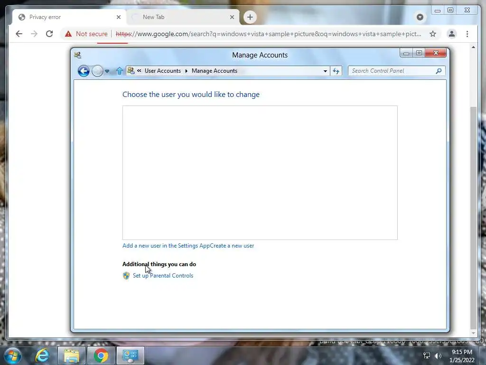
Task: Click the Parental Controls shield icon
Action: click(x=126, y=276)
